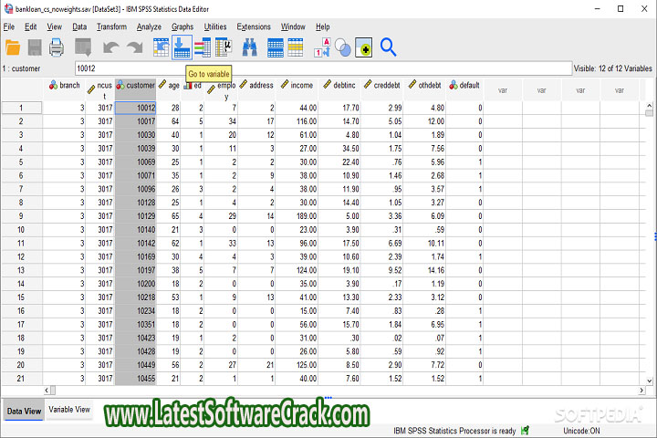Select the creddebt cell 9.52
This screenshot has height=438, width=657.
click(x=382, y=270)
